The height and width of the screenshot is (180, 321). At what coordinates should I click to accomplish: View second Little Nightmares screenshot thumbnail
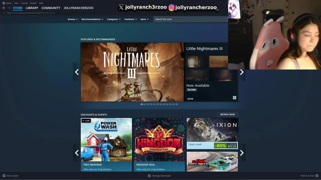tap(219, 61)
